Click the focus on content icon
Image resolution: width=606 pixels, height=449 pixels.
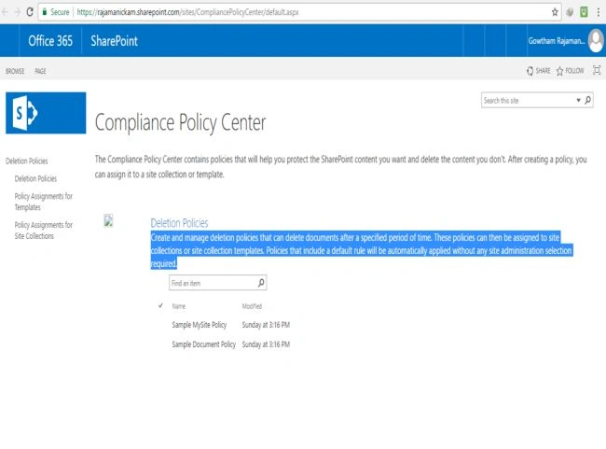coord(597,70)
